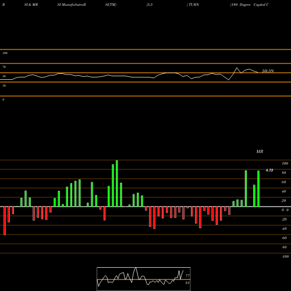Click the 180 Degree Capital company name
291x291 pixels.
(250, 5)
